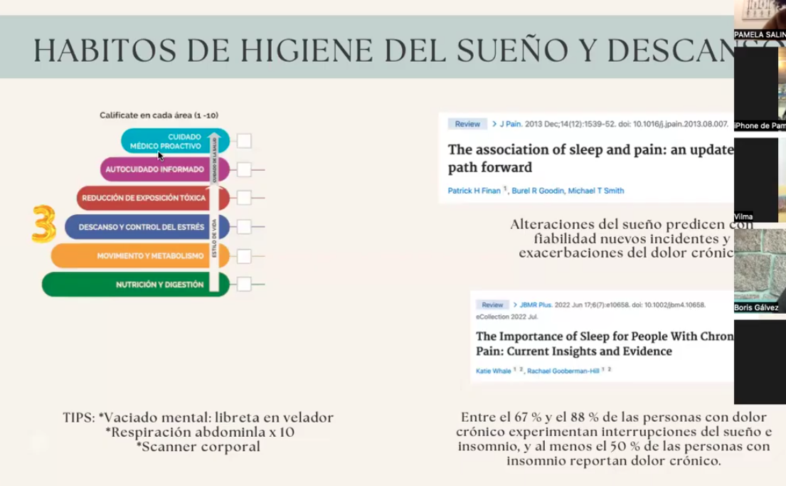This screenshot has height=486, width=786.
Task: Open author link Katie Whale
Action: click(493, 371)
